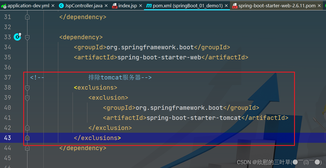Image resolution: width=326 pixels, height=168 pixels.
Task: Click the index.jsp JSP file icon
Action: click(x=115, y=6)
